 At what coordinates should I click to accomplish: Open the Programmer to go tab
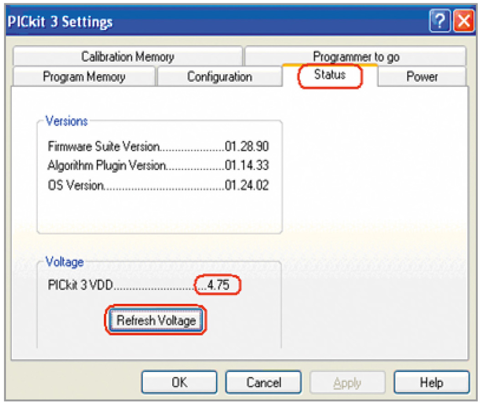356,57
